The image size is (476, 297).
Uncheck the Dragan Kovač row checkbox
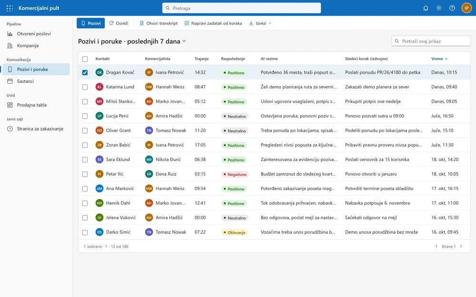(x=85, y=72)
